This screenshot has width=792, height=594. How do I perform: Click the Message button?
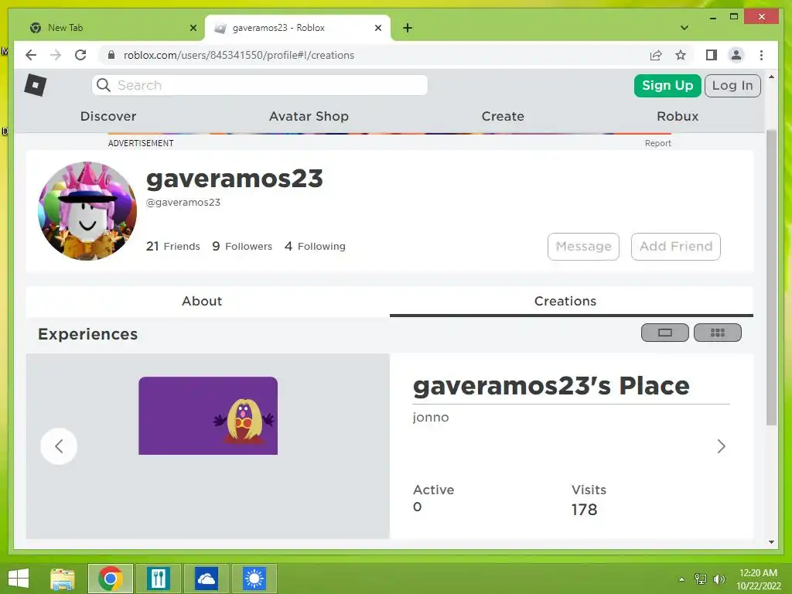583,247
